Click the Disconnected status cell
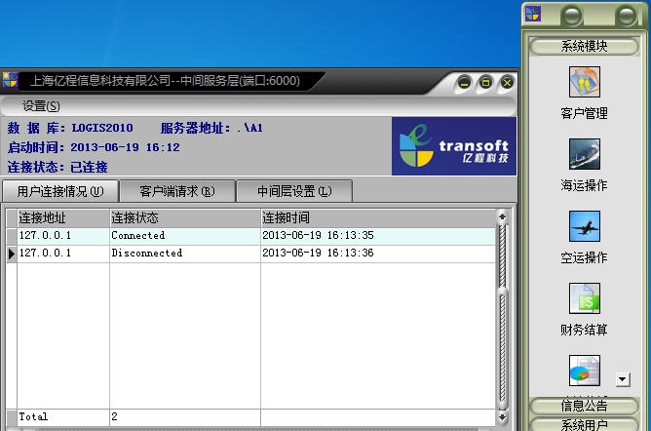 point(185,254)
